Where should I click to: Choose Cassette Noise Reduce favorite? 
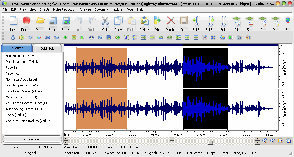click(28, 121)
